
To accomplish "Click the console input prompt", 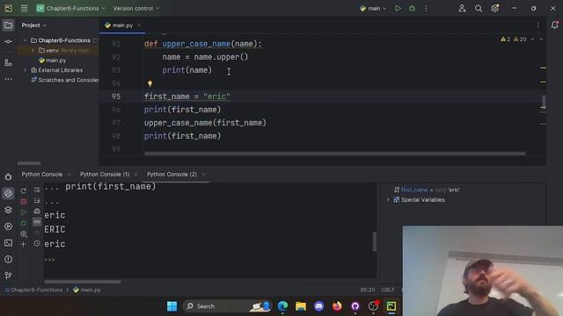I will click(49, 260).
